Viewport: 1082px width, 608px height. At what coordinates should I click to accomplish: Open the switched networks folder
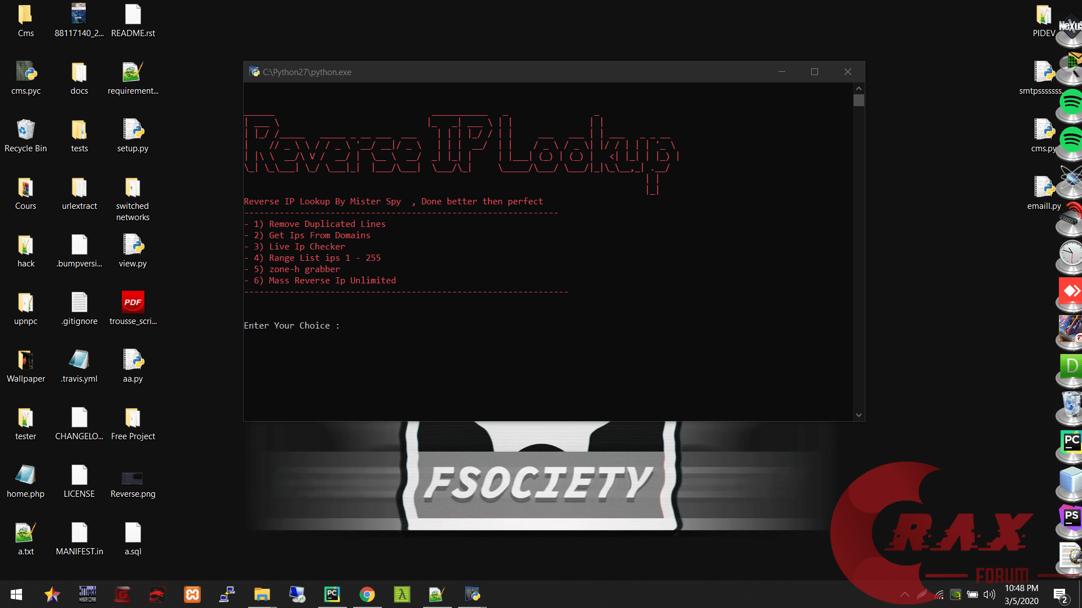[133, 199]
